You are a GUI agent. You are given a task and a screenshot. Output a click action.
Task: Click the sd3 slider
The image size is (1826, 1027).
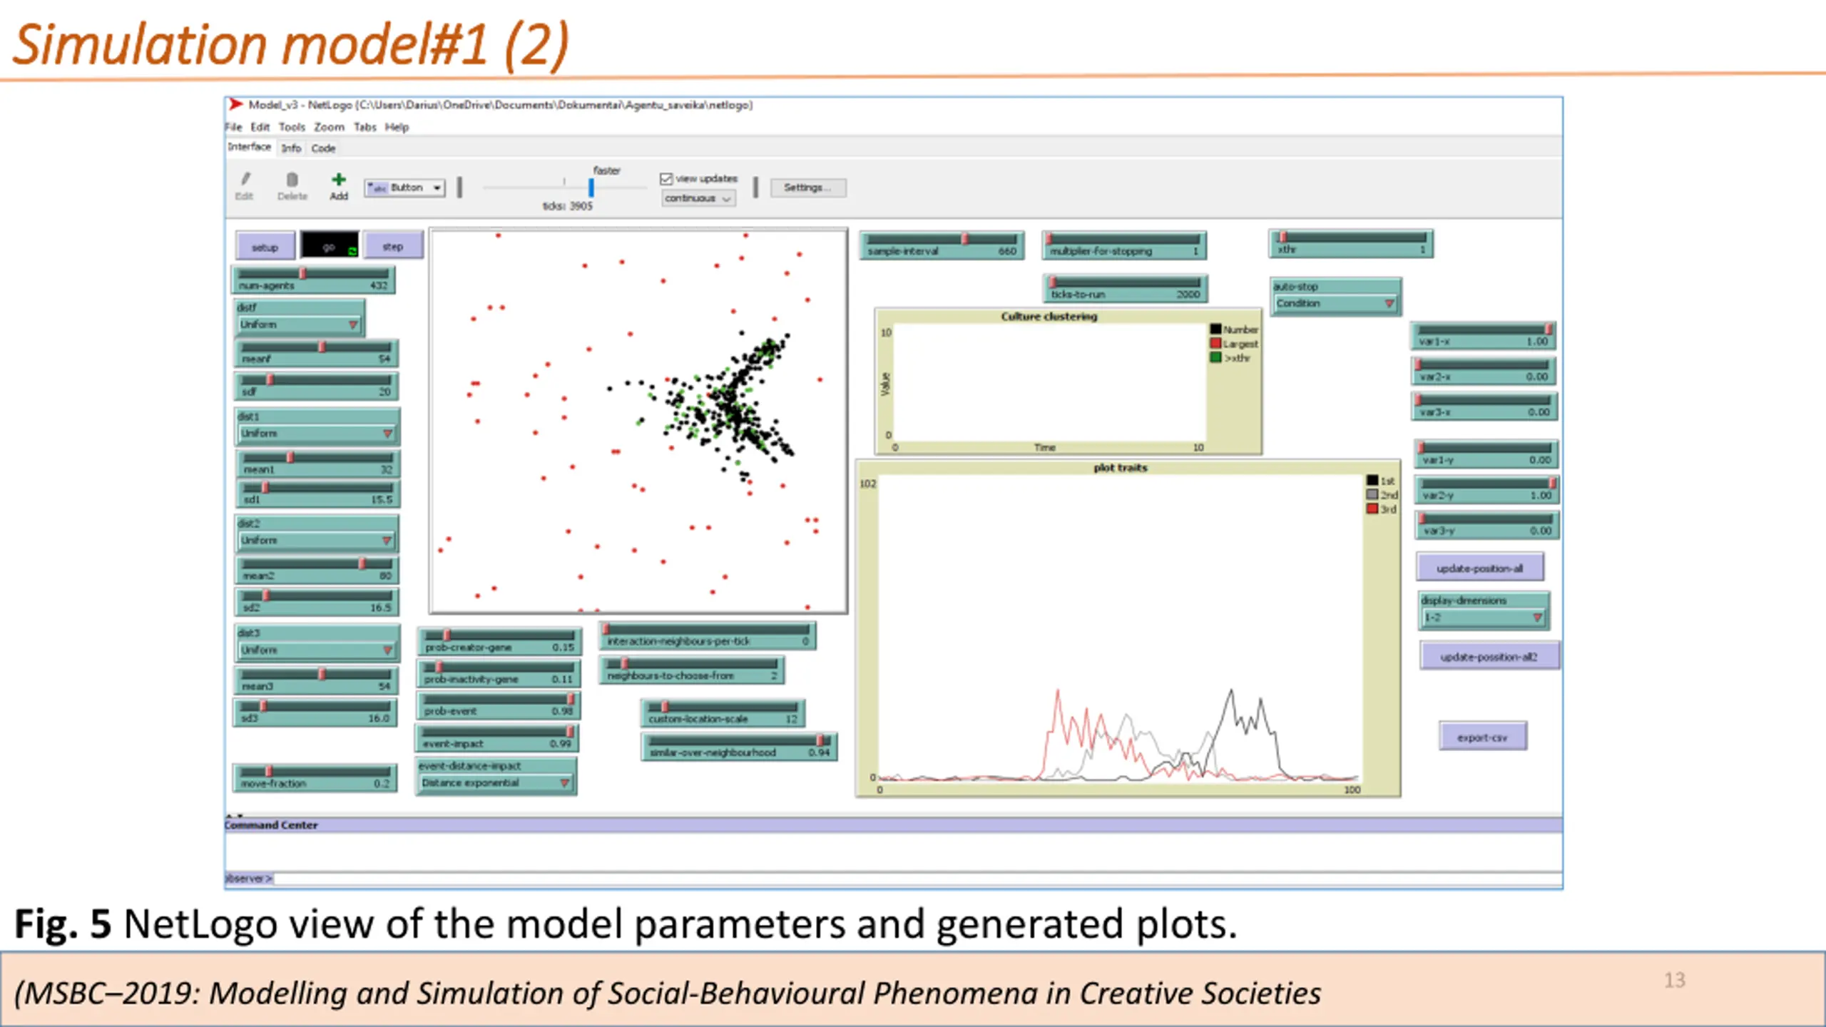(316, 712)
